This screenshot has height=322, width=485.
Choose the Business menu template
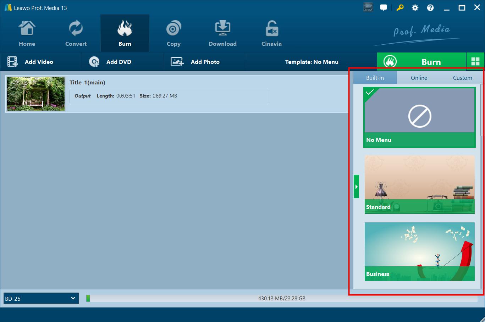(x=419, y=251)
